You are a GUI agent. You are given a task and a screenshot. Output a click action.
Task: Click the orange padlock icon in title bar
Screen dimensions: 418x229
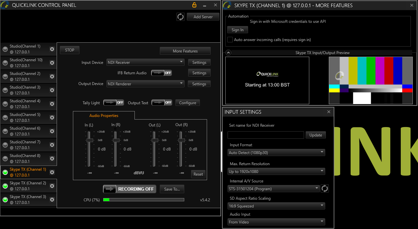(x=194, y=5)
